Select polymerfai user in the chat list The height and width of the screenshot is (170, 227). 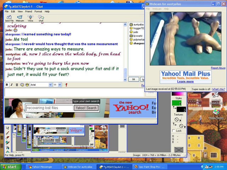tap(137, 39)
